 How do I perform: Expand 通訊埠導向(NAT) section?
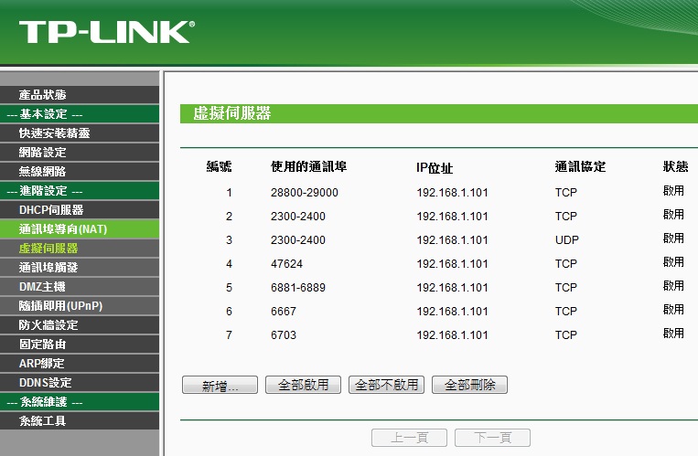[63, 229]
